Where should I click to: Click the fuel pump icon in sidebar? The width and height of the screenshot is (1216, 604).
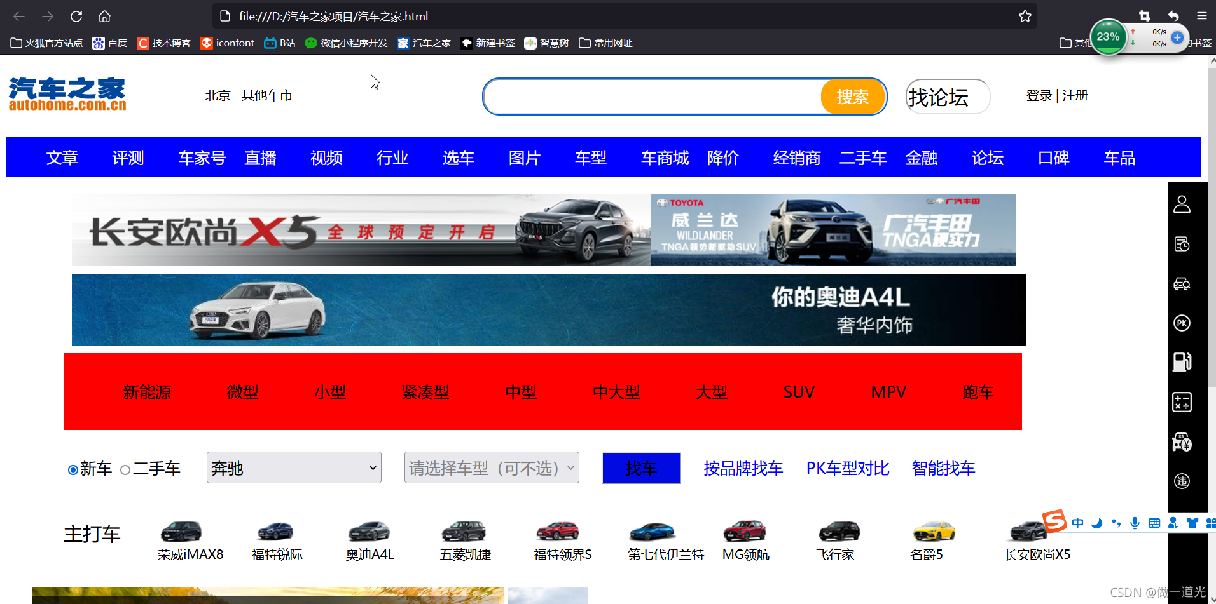click(1182, 362)
